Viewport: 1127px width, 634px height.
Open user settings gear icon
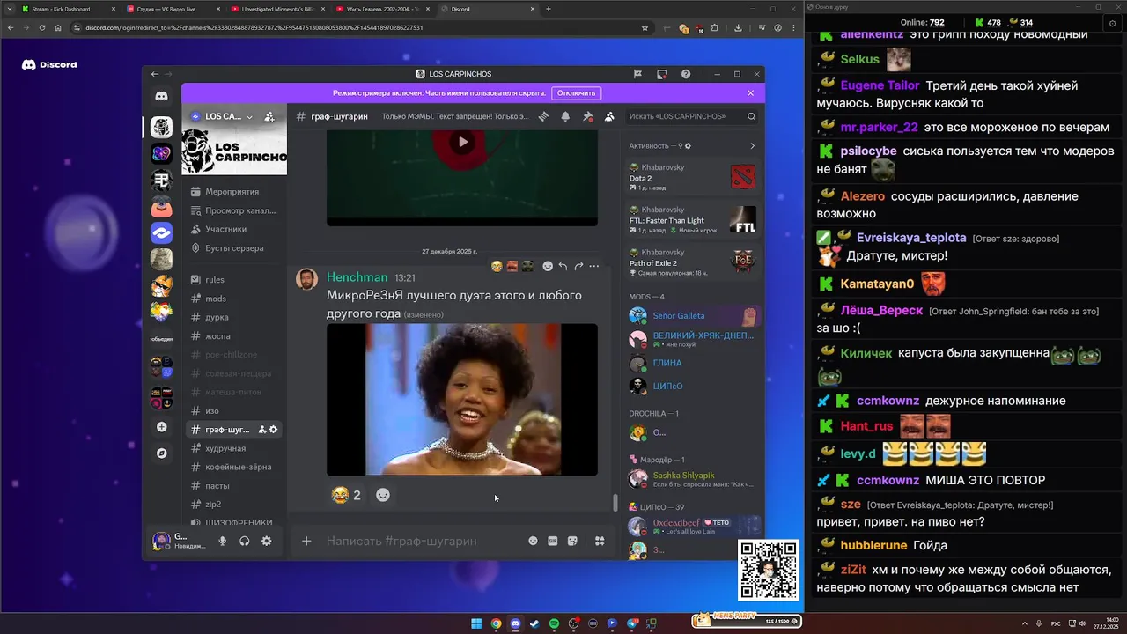point(267,541)
